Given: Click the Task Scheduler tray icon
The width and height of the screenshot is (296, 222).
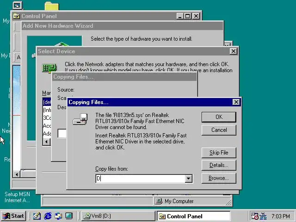Looking at the screenshot, I should (254, 216).
